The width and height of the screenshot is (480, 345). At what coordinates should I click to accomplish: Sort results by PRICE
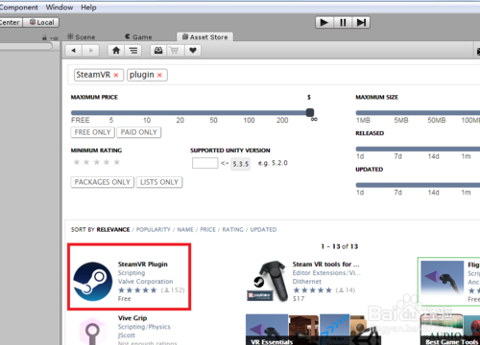coord(208,230)
